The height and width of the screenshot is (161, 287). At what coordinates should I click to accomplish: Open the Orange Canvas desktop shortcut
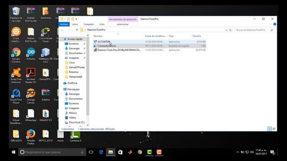click(31, 96)
